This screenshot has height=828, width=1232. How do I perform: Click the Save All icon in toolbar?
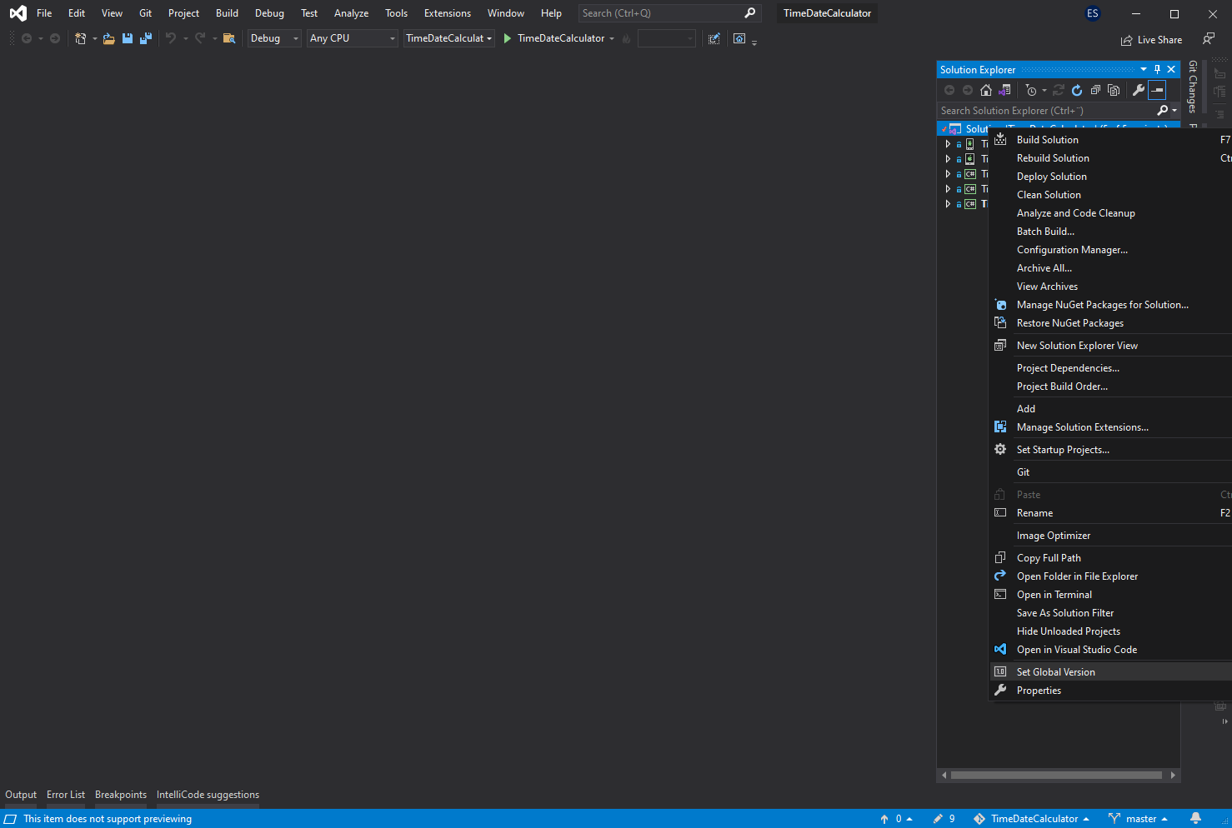146,38
